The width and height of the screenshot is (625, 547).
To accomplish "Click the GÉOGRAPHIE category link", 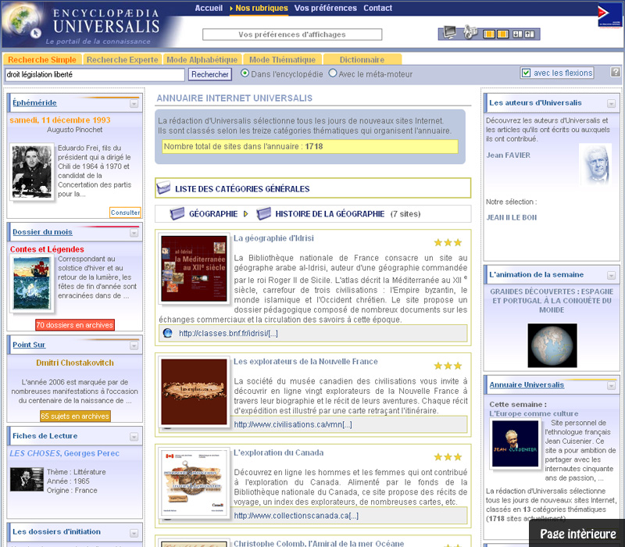I will (x=212, y=213).
